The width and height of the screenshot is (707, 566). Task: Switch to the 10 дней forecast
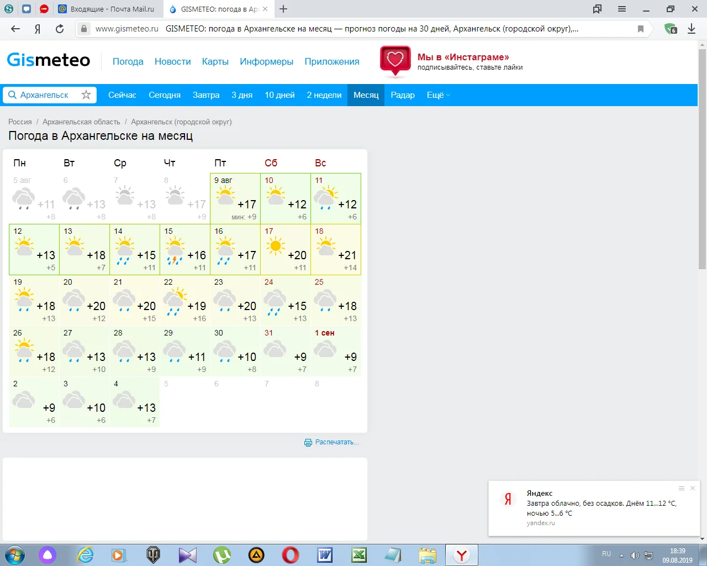click(x=279, y=95)
